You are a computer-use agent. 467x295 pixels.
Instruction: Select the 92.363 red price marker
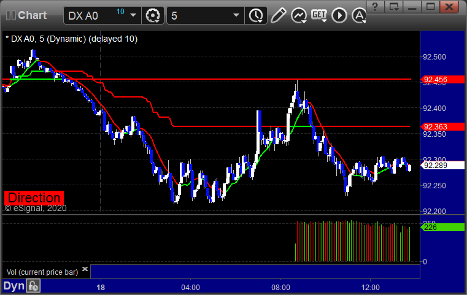442,126
